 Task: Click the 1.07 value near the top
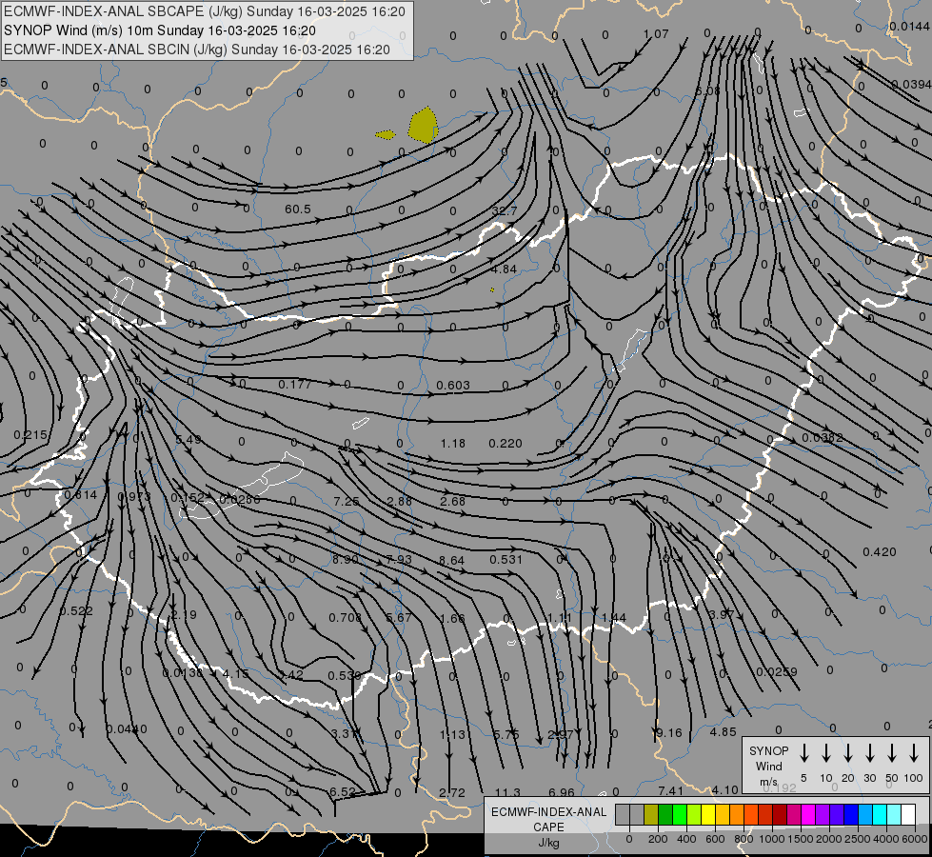[x=656, y=34]
